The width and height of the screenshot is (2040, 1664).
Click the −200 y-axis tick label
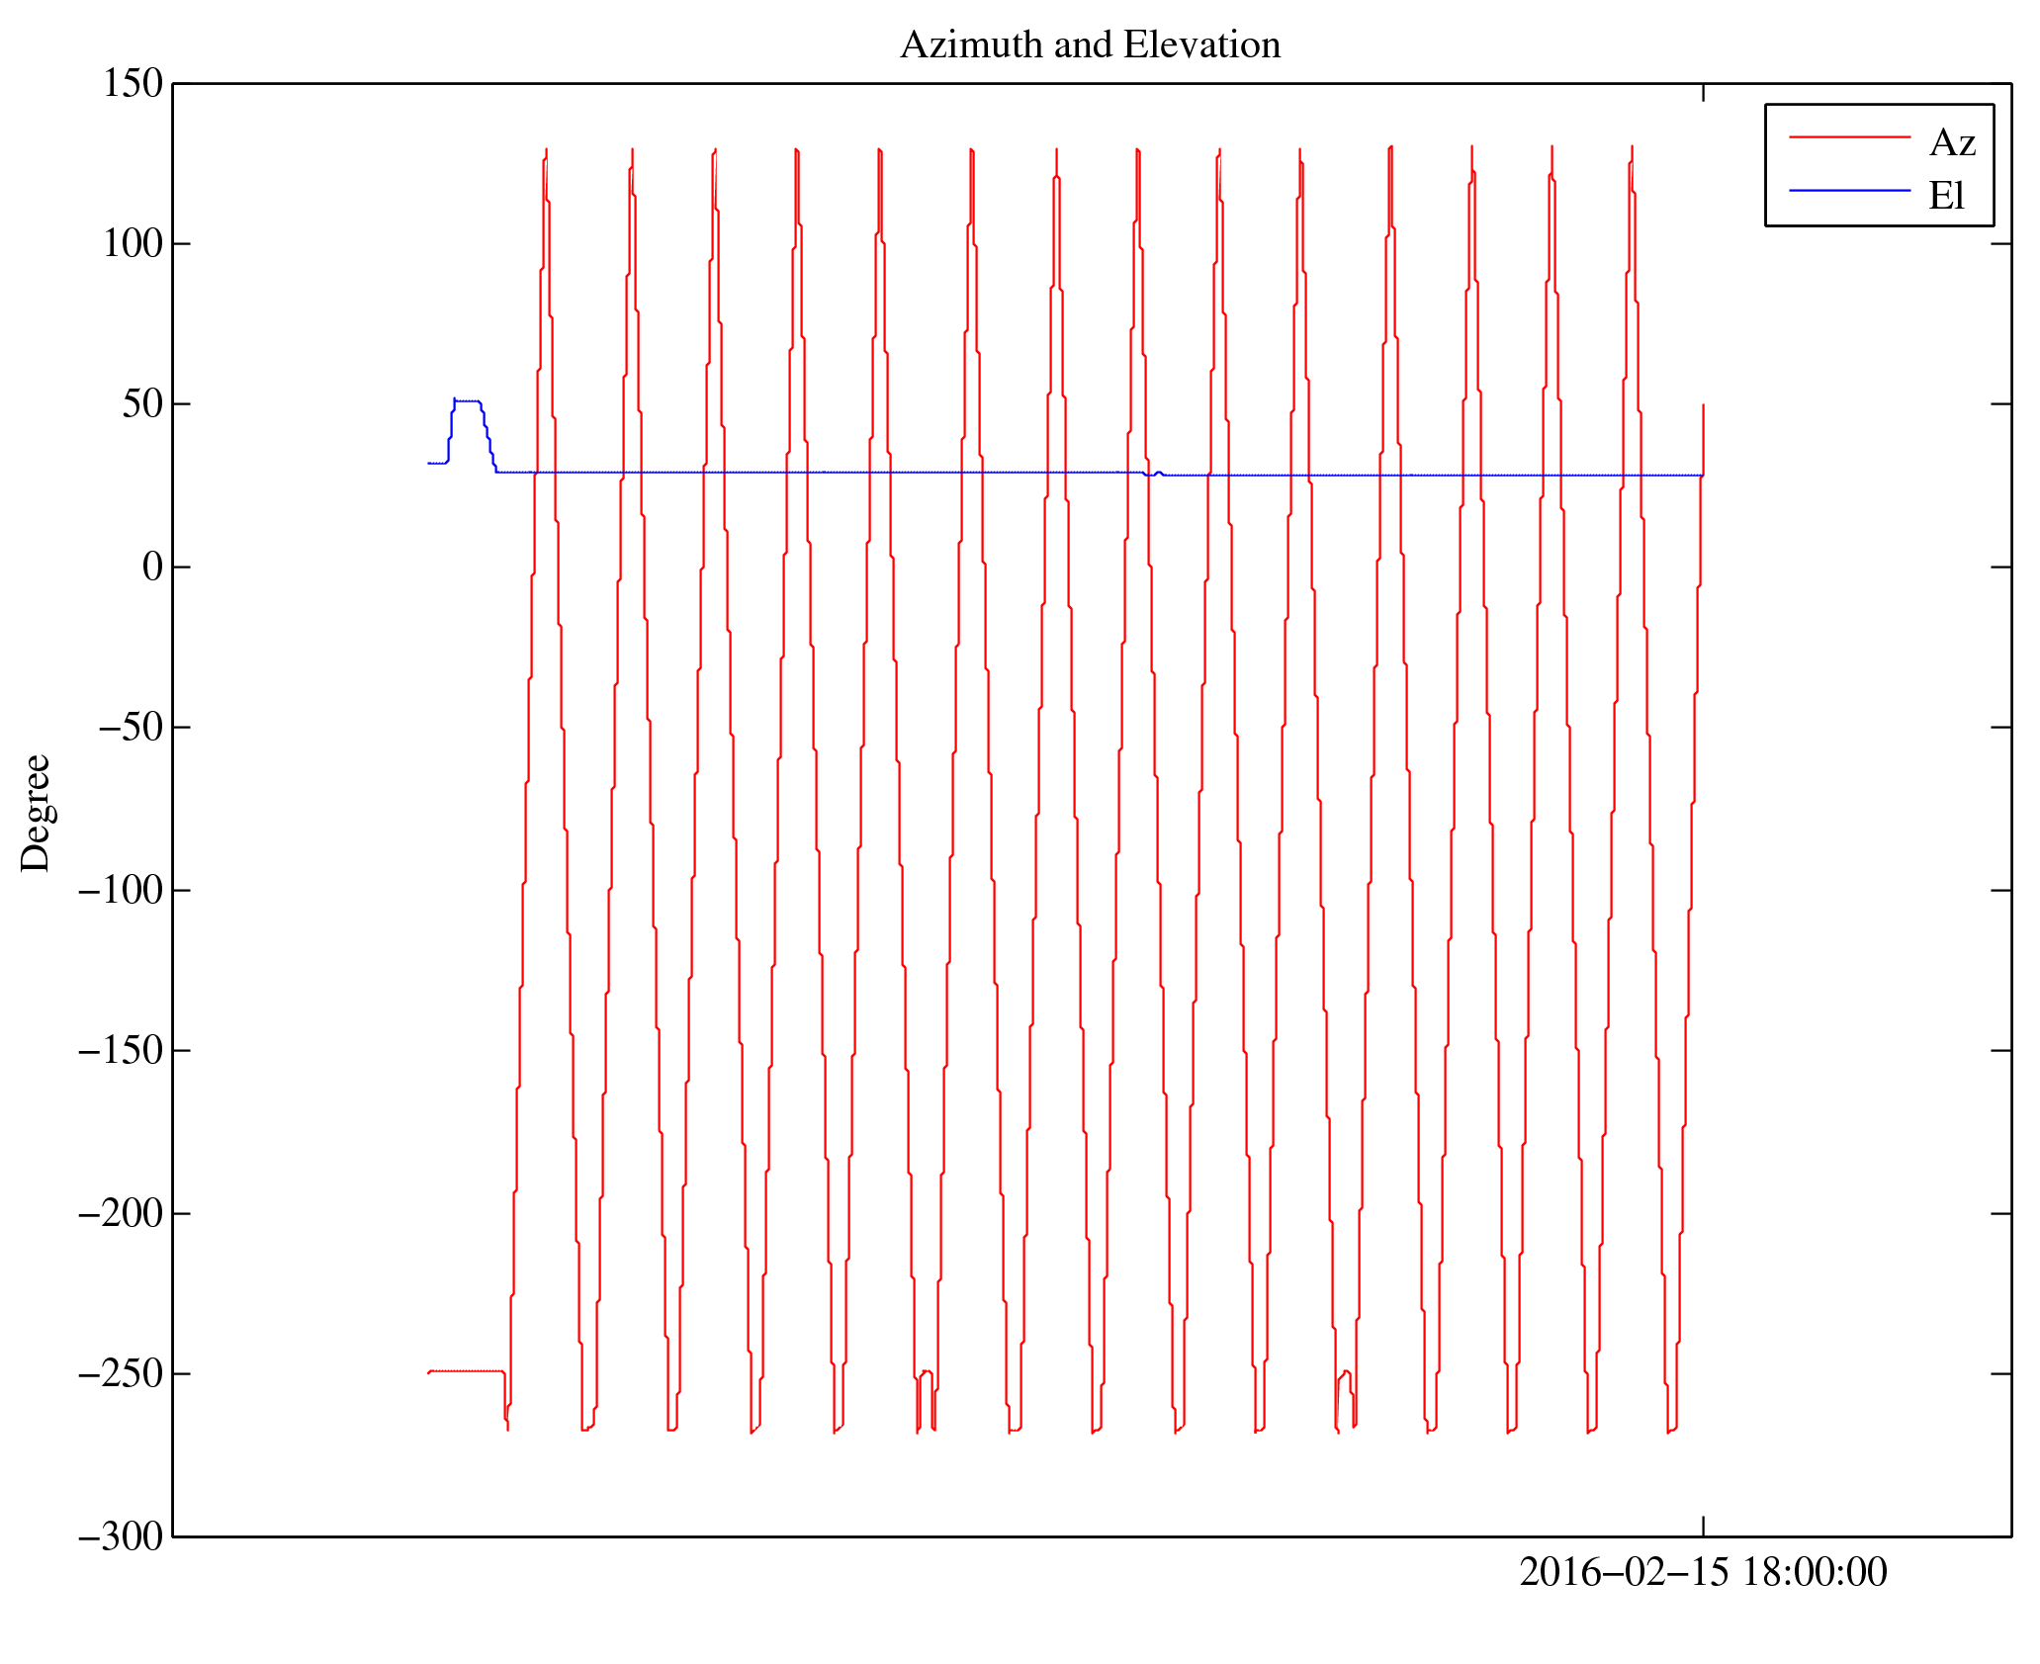pyautogui.click(x=121, y=1213)
